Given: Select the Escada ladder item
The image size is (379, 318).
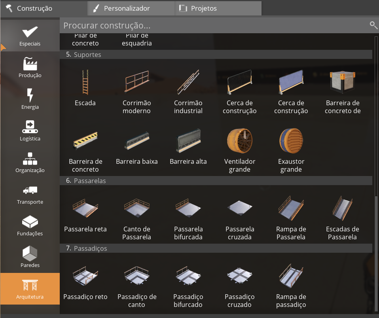Looking at the screenshot, I should (85, 88).
